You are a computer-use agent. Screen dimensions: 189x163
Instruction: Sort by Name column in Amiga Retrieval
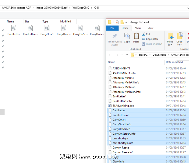point(111,62)
